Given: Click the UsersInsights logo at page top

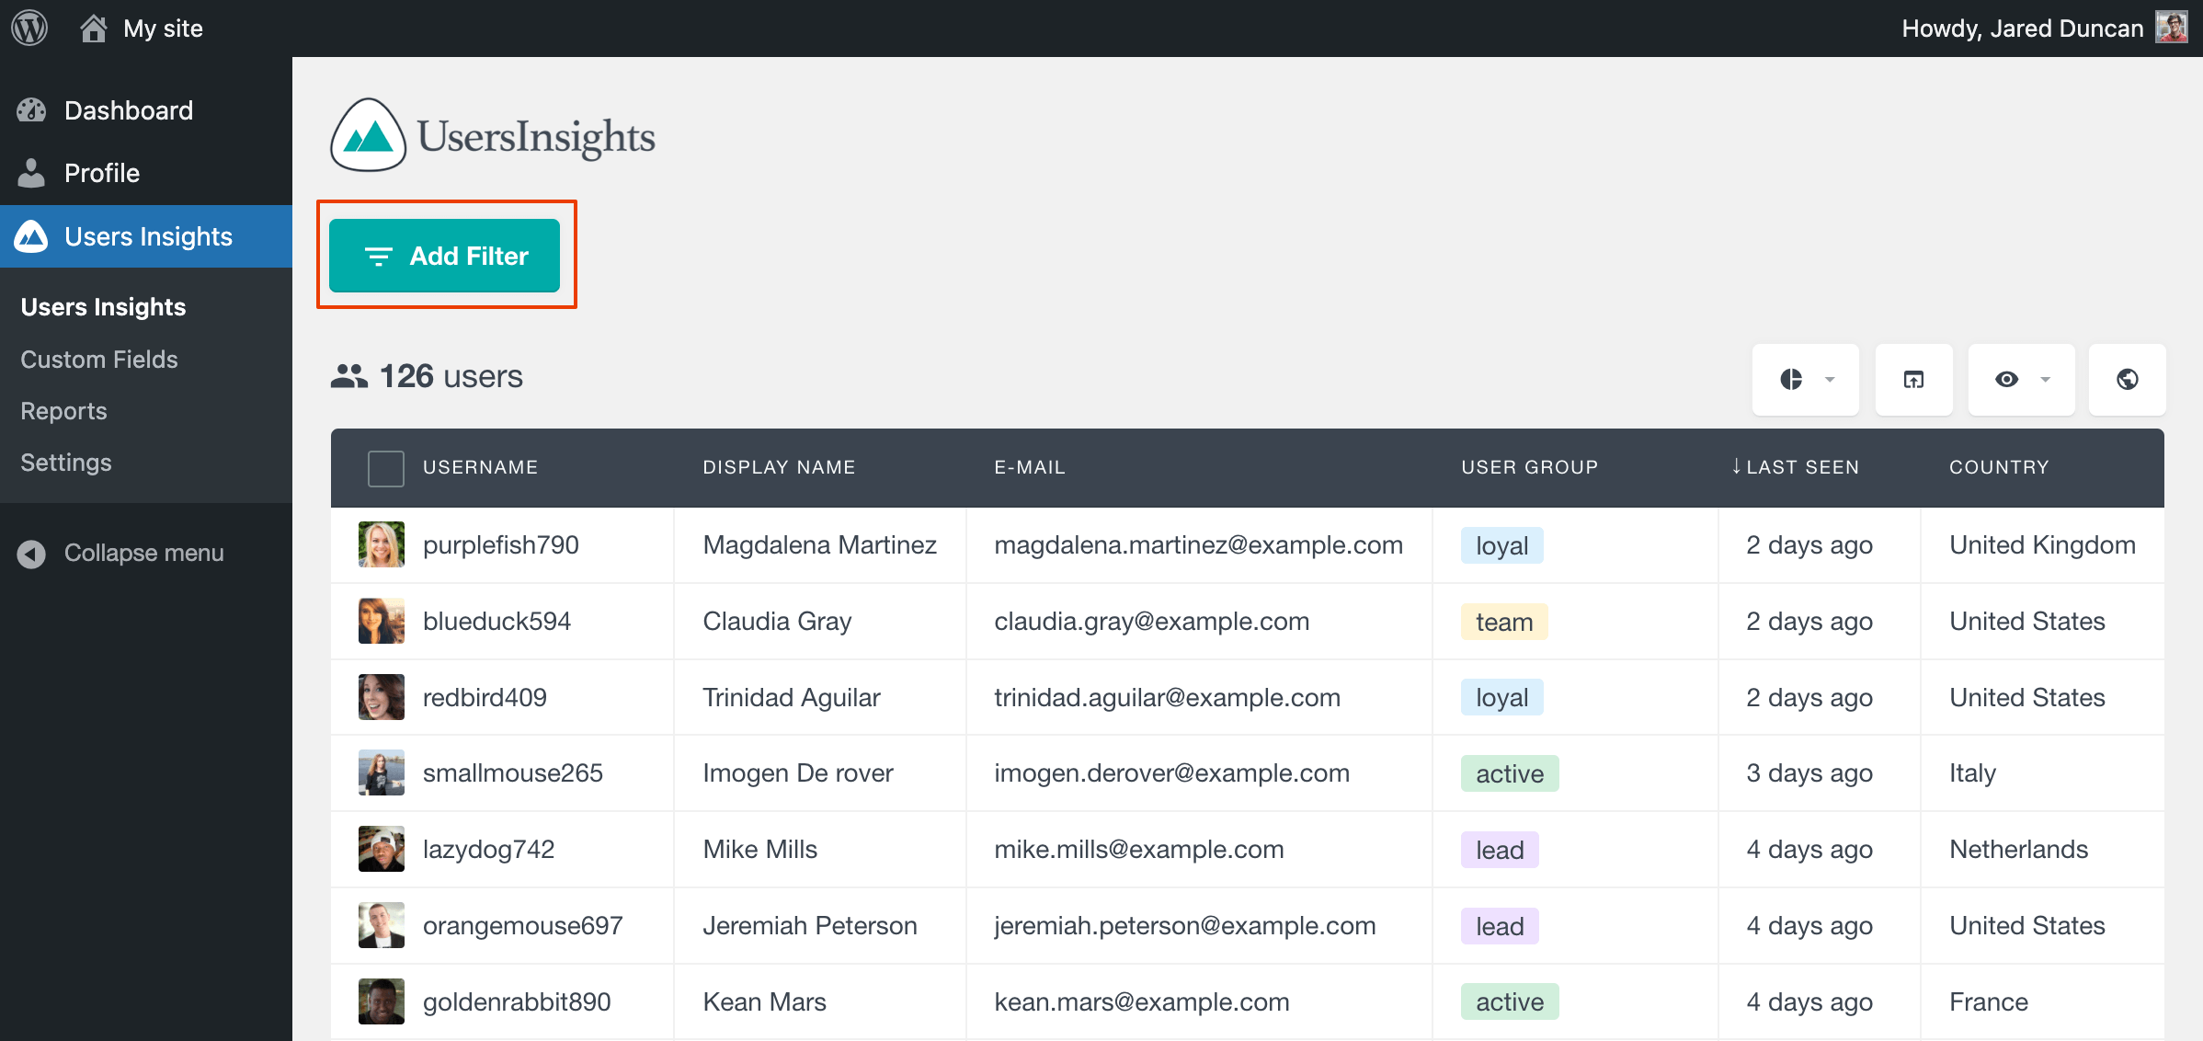Looking at the screenshot, I should [x=493, y=135].
